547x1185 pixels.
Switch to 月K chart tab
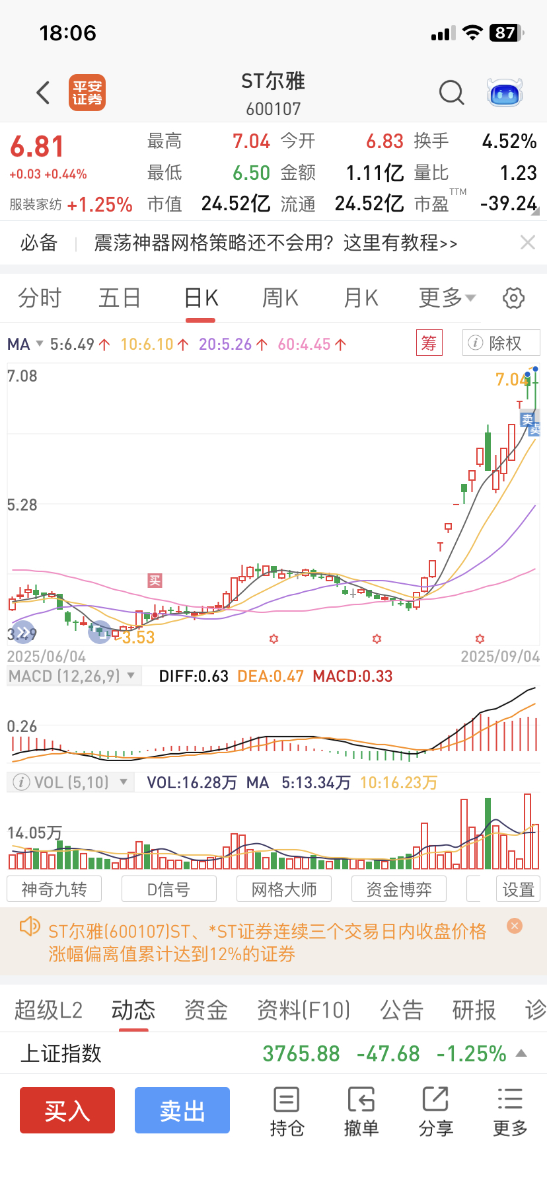coord(361,298)
